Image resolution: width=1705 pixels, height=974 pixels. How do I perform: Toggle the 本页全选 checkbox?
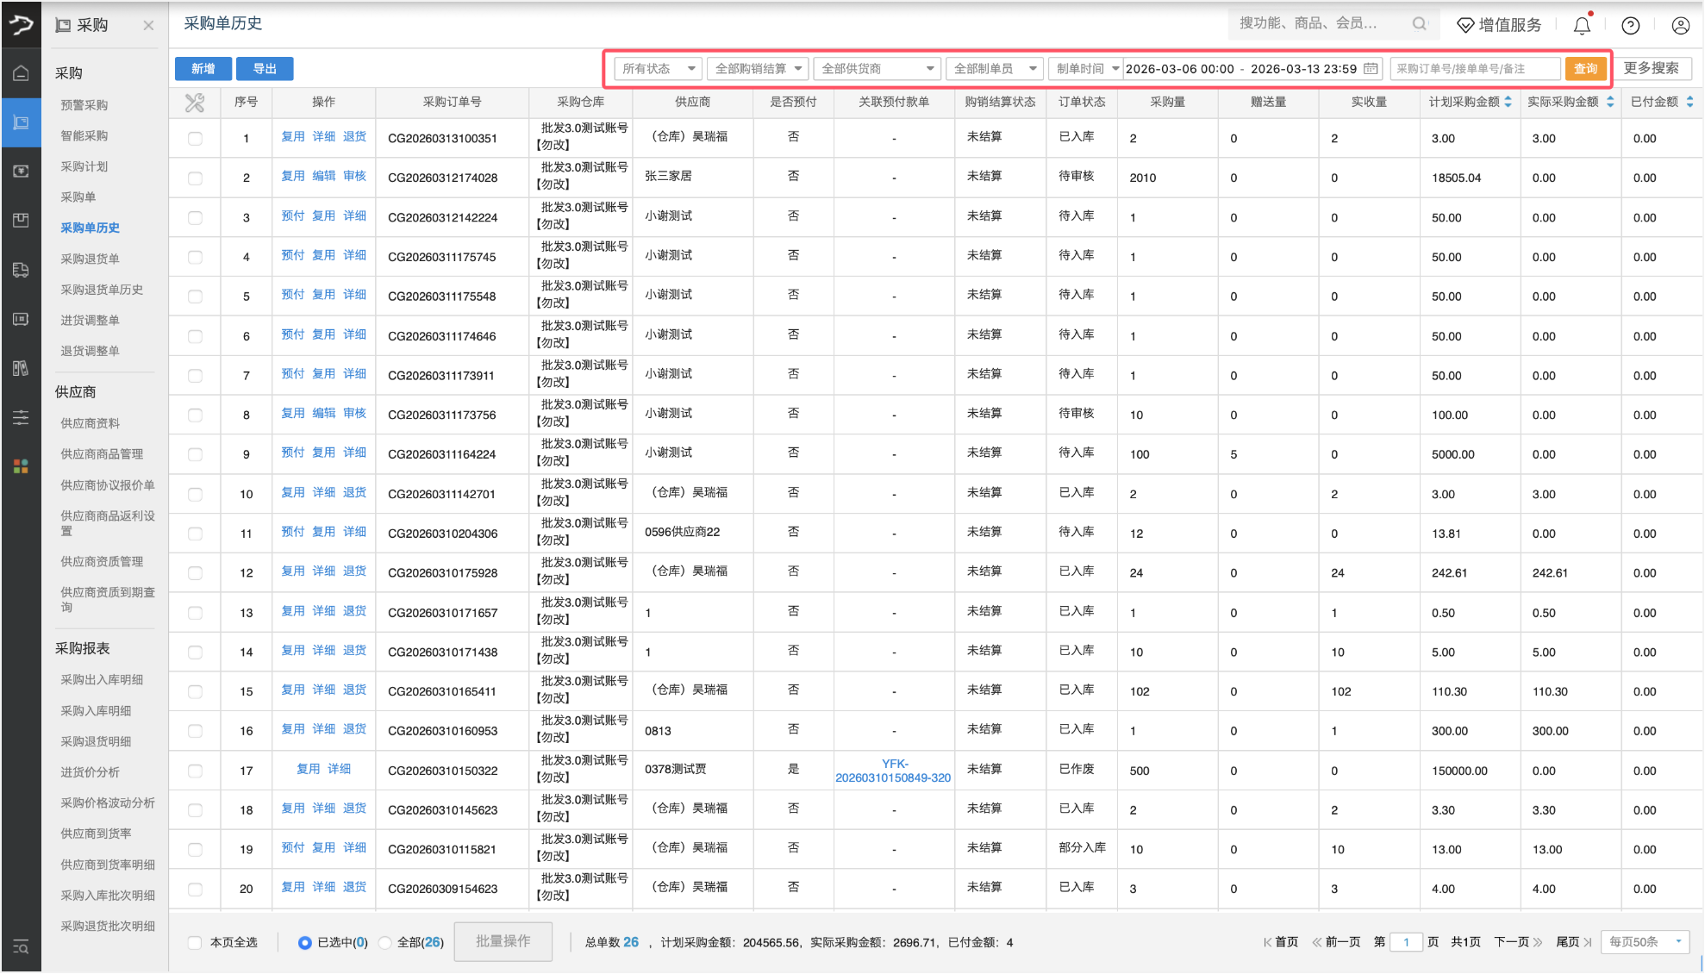pos(195,942)
